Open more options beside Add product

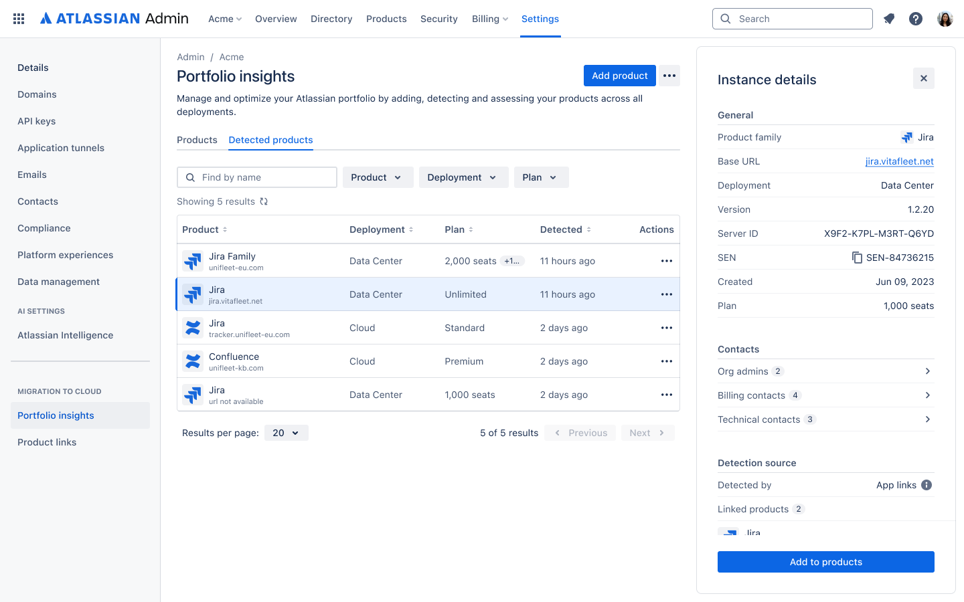[669, 76]
